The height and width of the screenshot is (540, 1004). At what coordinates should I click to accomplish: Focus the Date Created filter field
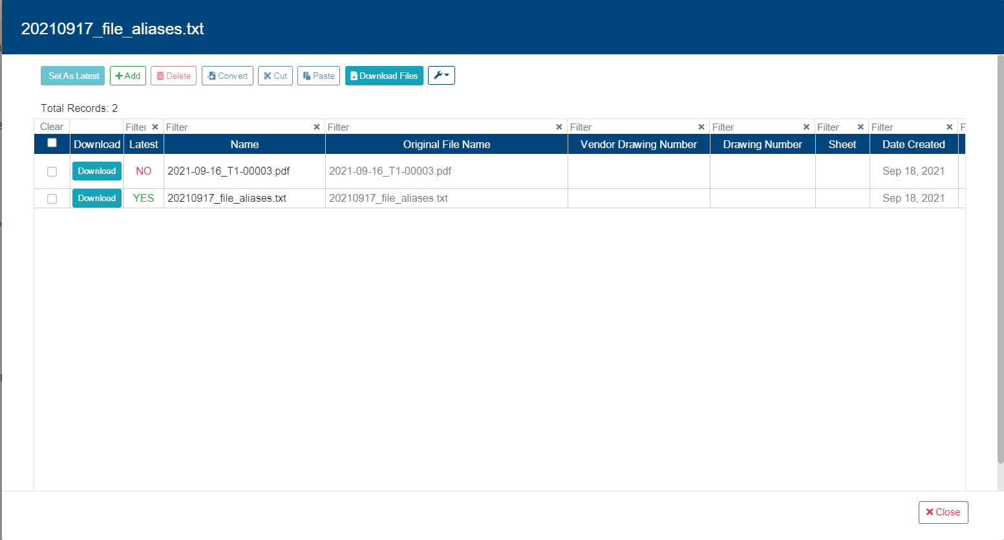(x=907, y=127)
